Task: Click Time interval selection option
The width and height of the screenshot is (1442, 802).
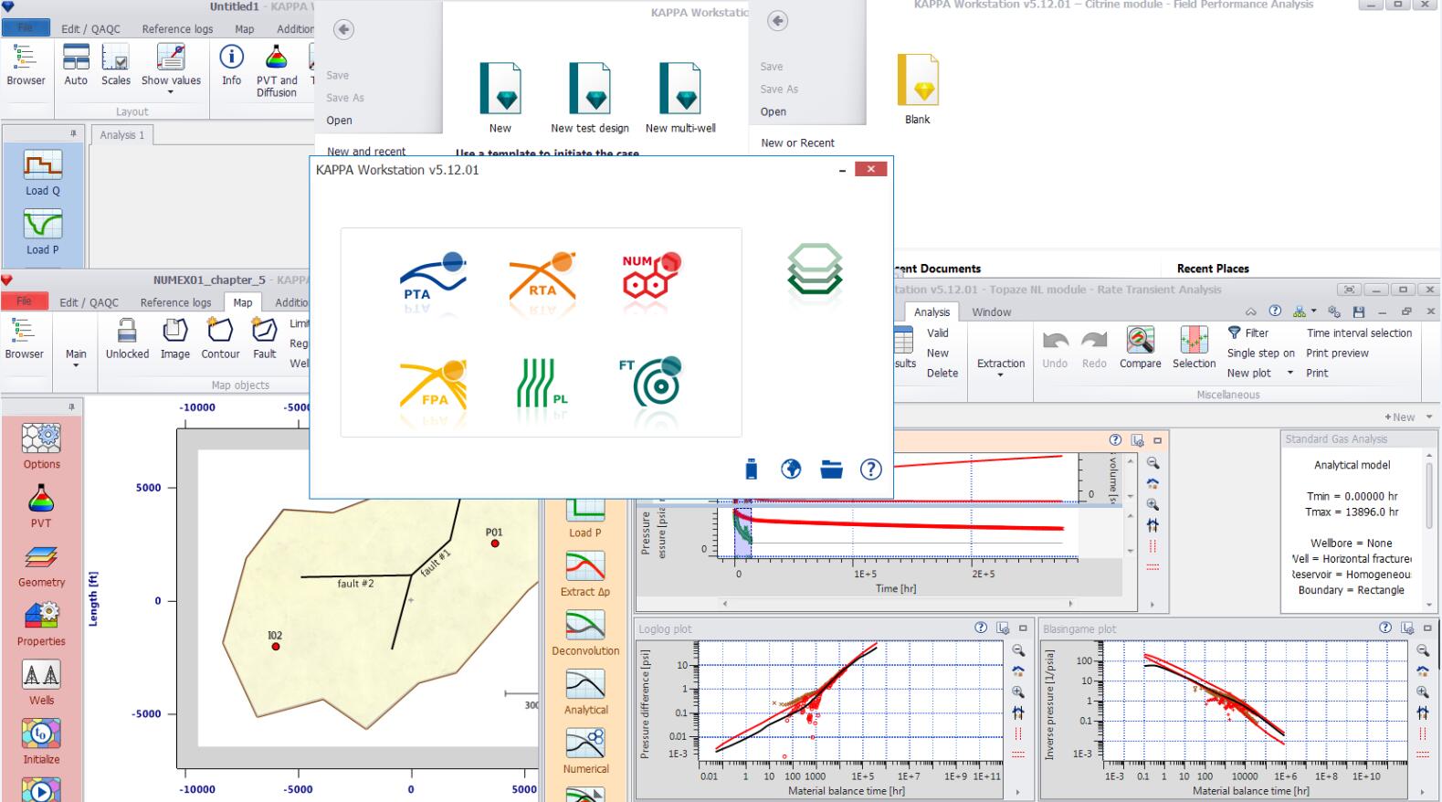Action: 1359,333
